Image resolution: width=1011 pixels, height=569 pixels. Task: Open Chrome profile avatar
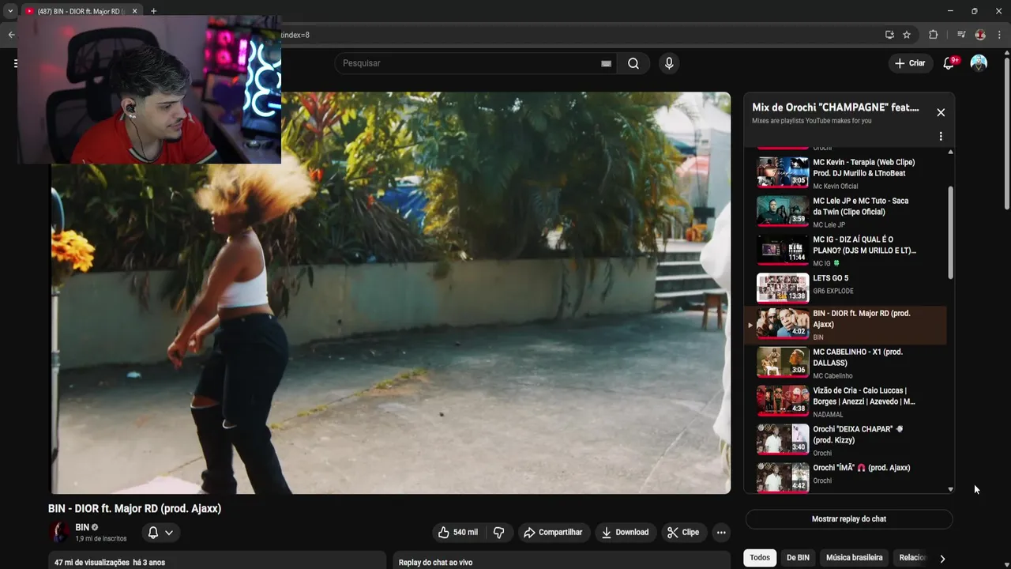point(980,35)
